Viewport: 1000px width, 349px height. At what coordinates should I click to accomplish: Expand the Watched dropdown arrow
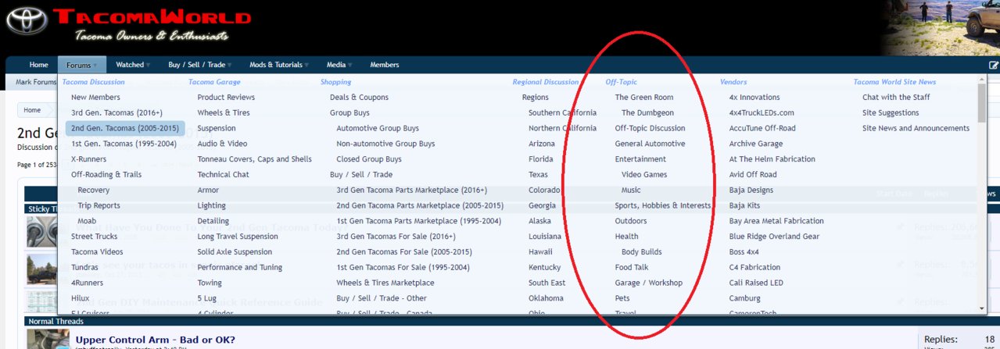click(x=149, y=66)
